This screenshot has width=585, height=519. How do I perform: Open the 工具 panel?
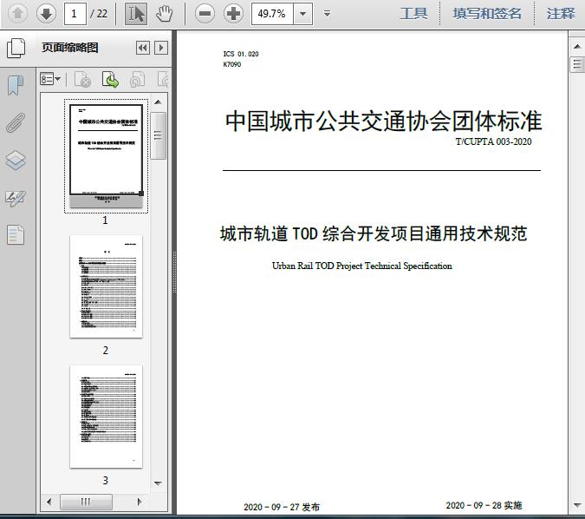pos(413,14)
